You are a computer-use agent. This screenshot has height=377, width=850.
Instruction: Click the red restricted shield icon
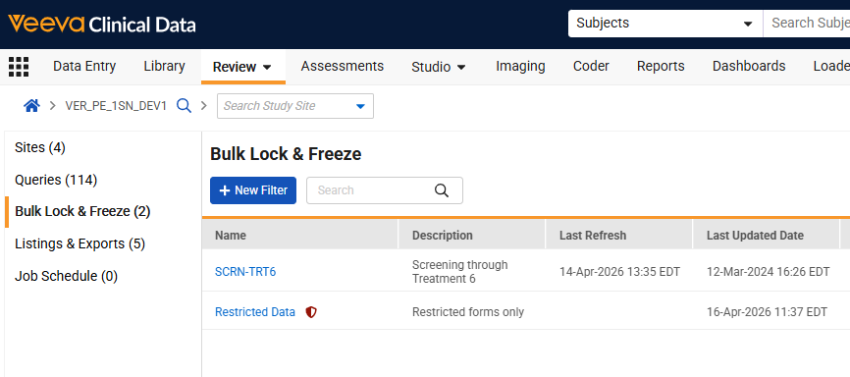(x=310, y=312)
